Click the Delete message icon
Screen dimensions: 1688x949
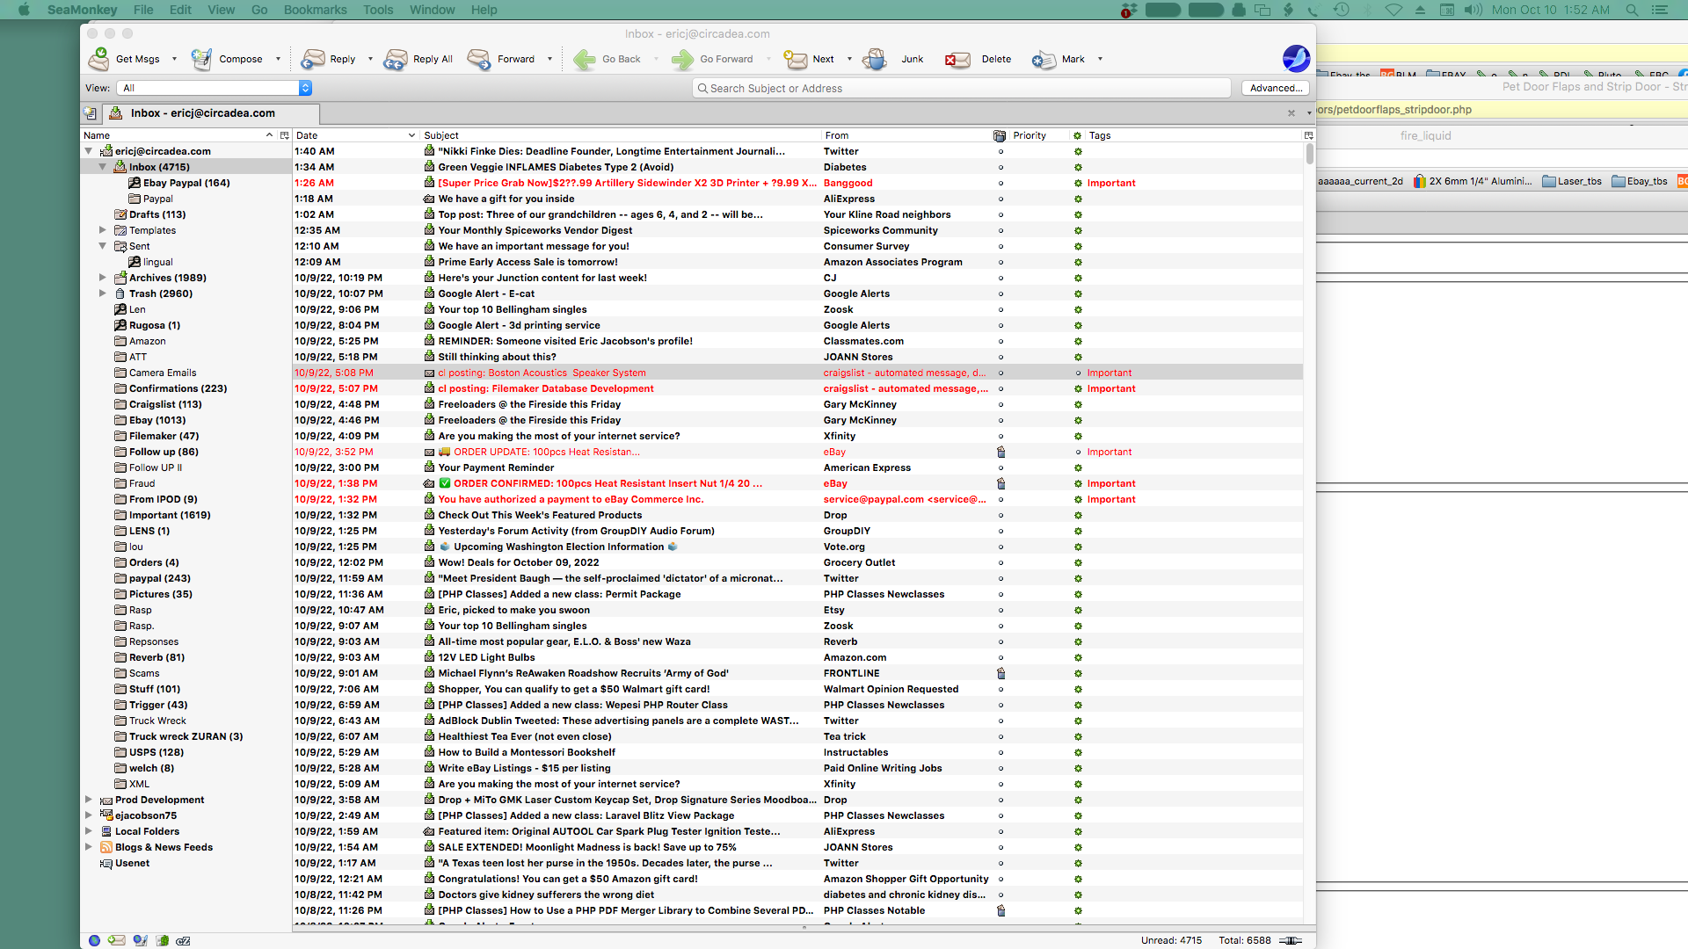click(957, 59)
